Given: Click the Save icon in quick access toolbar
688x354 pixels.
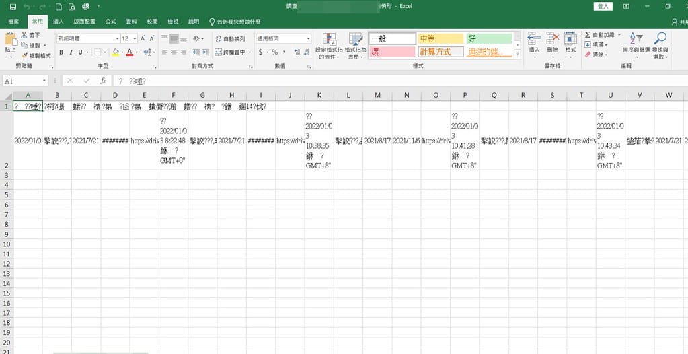Looking at the screenshot, I should (13, 7).
